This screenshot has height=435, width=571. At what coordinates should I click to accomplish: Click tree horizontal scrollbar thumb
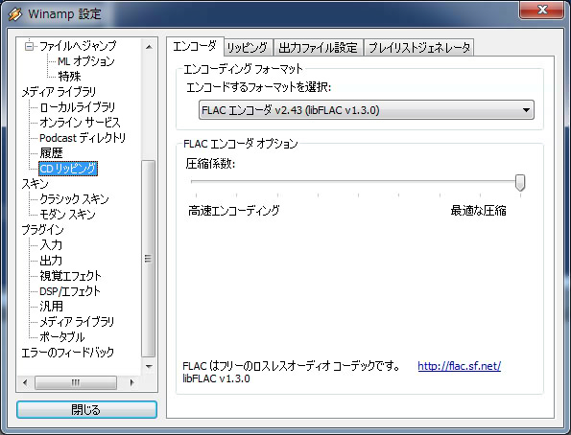click(76, 382)
